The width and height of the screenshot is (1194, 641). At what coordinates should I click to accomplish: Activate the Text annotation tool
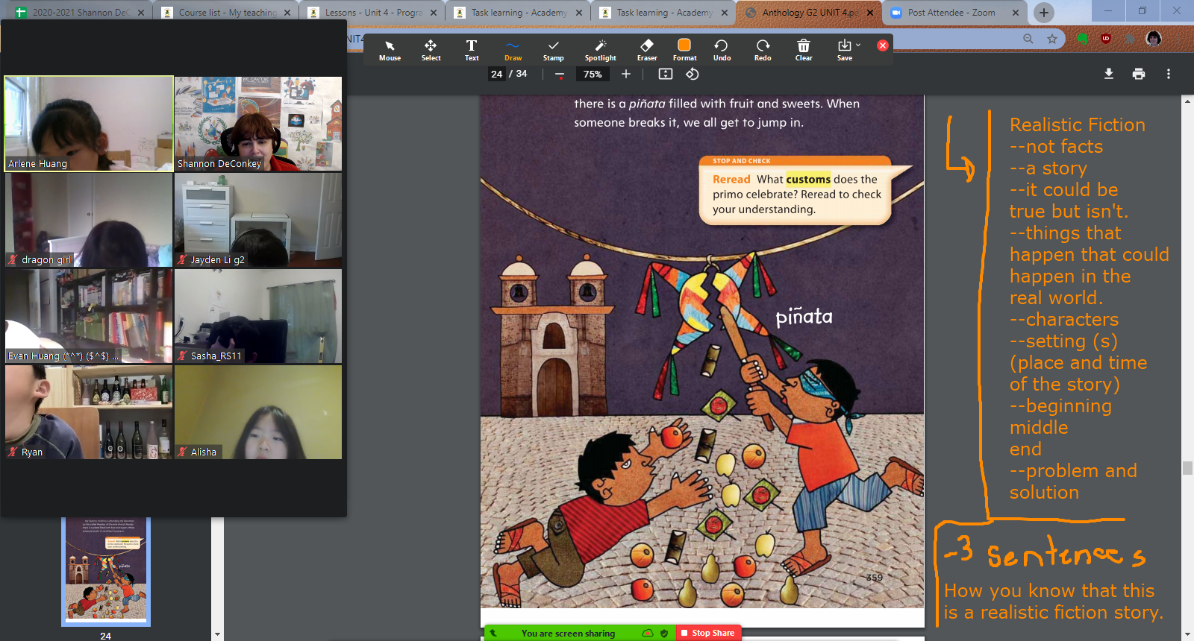pyautogui.click(x=472, y=50)
